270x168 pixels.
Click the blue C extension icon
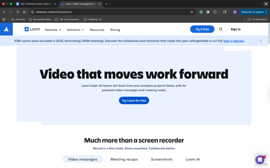coord(208,12)
